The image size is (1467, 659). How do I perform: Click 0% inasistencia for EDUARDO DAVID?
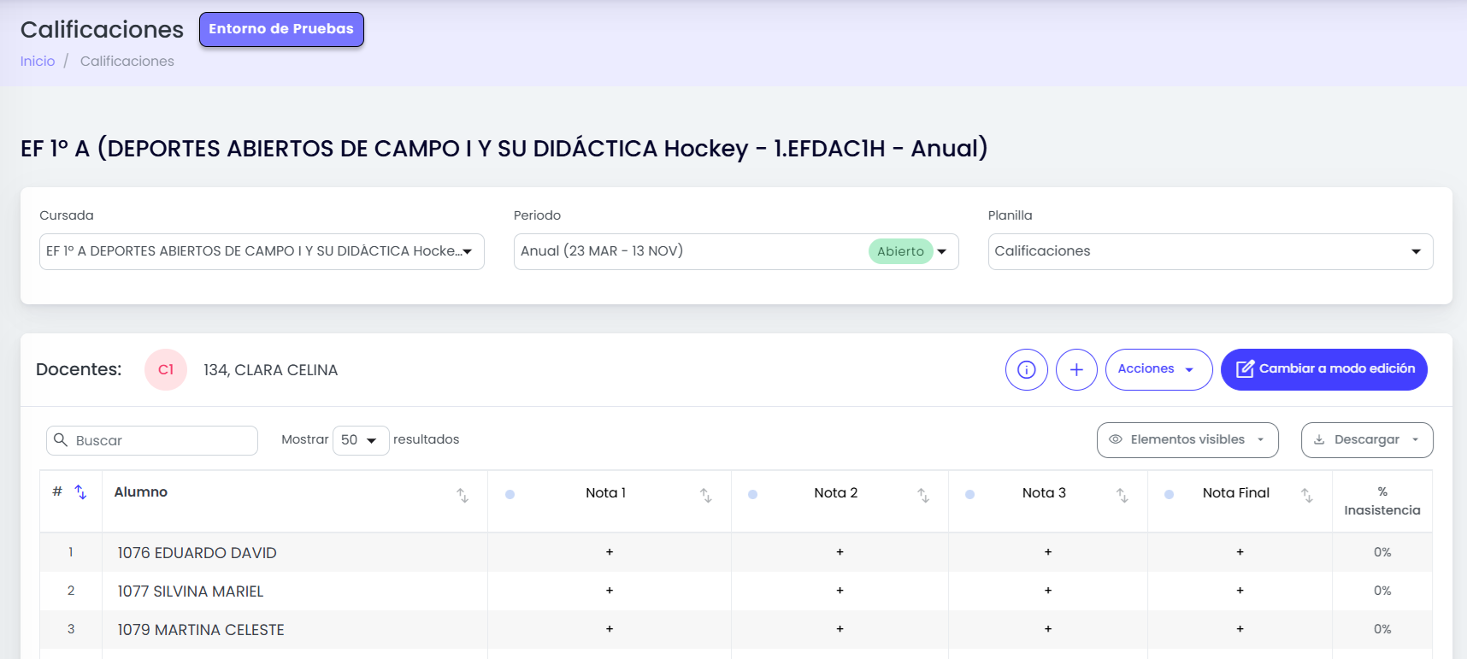[1382, 552]
